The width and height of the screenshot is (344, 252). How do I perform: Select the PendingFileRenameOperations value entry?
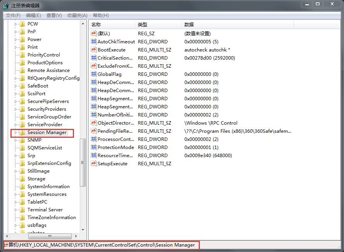tap(116, 131)
